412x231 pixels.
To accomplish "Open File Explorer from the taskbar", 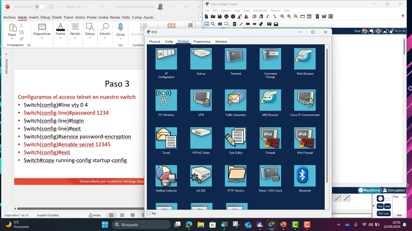I will [201, 225].
